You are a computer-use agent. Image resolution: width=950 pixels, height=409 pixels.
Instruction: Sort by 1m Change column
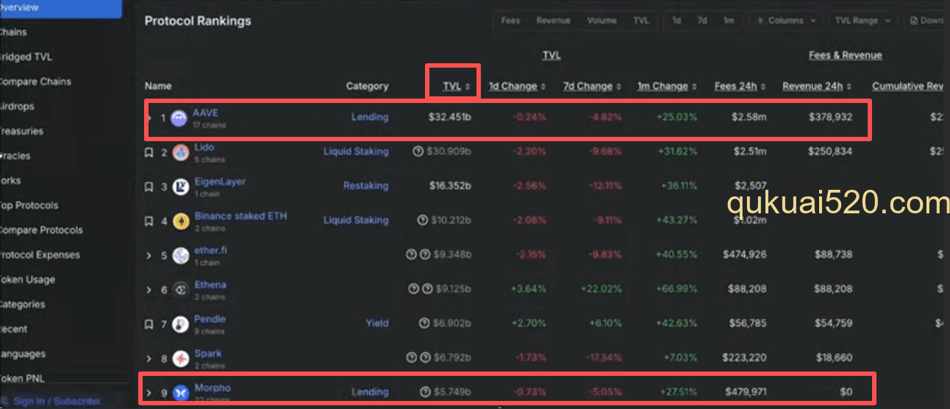point(667,86)
